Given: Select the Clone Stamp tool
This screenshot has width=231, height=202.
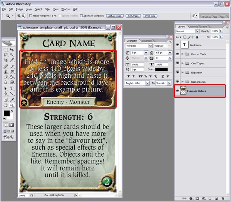Looking at the screenshot, I should tap(6, 72).
